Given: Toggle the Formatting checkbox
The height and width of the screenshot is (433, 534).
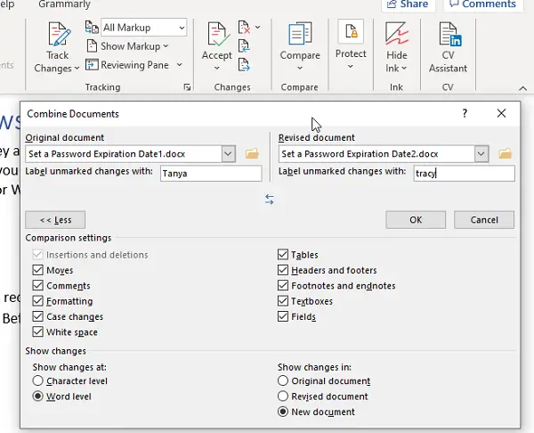Looking at the screenshot, I should point(37,301).
